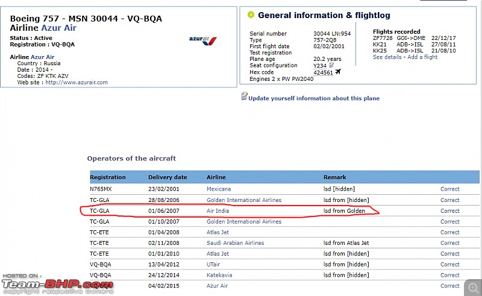
Task: Click the airplane icon beside hex code
Action: [338, 72]
